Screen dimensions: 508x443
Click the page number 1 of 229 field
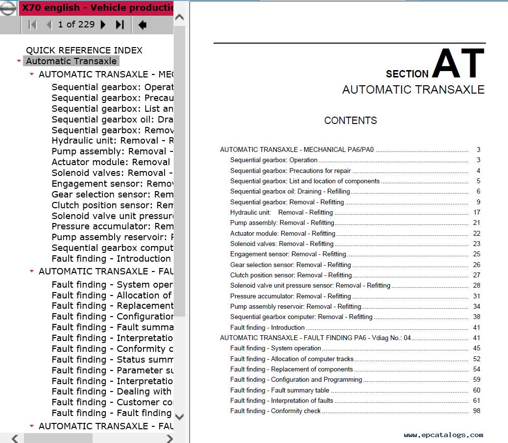click(76, 25)
